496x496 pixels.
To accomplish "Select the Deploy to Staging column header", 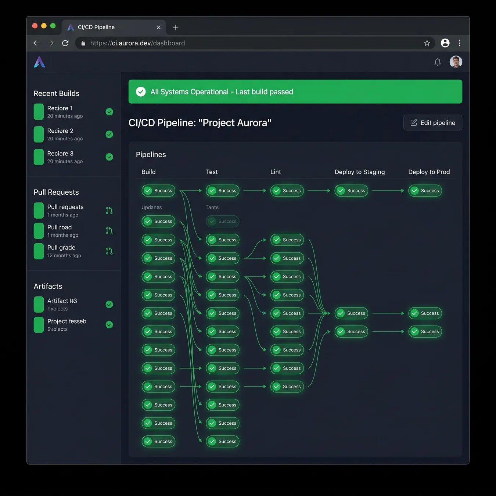I will click(x=360, y=172).
